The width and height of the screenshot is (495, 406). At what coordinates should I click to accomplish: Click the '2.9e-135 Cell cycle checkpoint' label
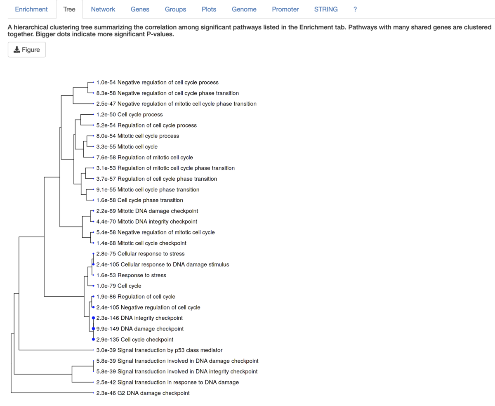[x=135, y=340]
